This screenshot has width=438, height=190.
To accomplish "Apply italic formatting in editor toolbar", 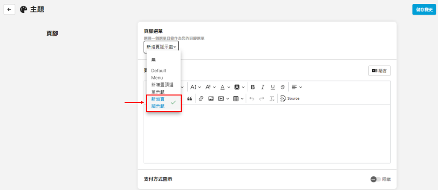I will tap(263, 87).
